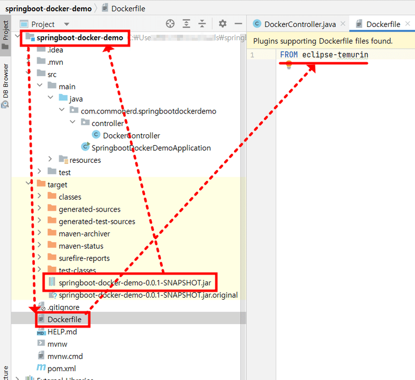415x380 pixels.
Task: Collapse the springboot-docker-demo root node arrow
Action: click(x=18, y=36)
